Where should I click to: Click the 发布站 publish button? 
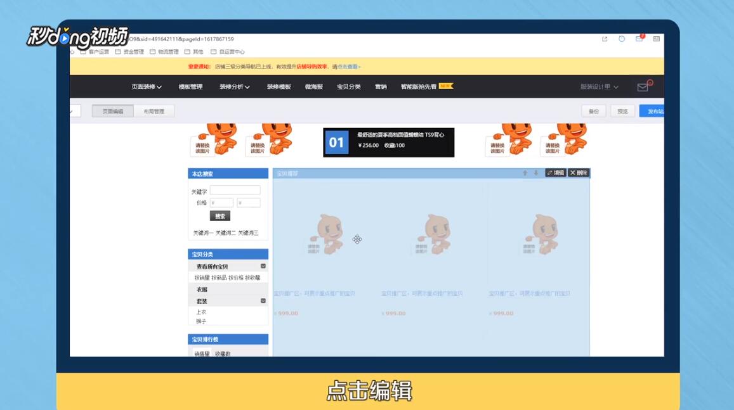(x=656, y=110)
